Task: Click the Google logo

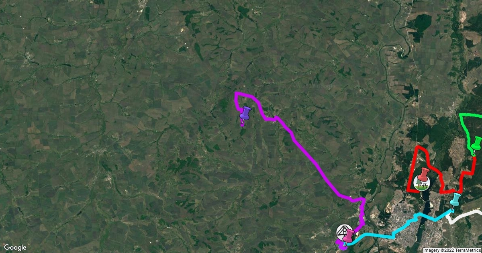Action: point(16,247)
